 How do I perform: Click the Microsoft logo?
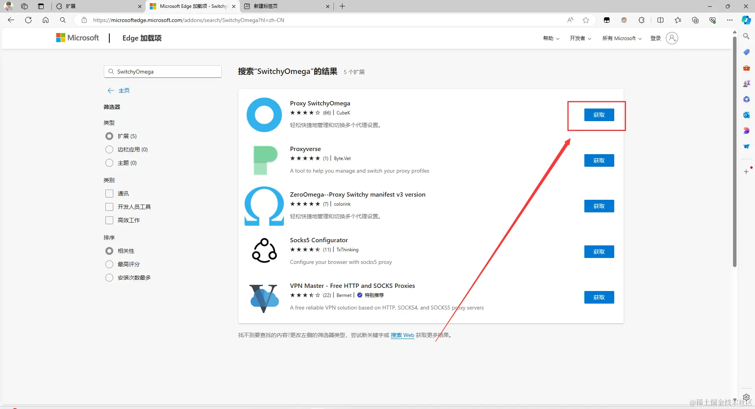(x=77, y=38)
